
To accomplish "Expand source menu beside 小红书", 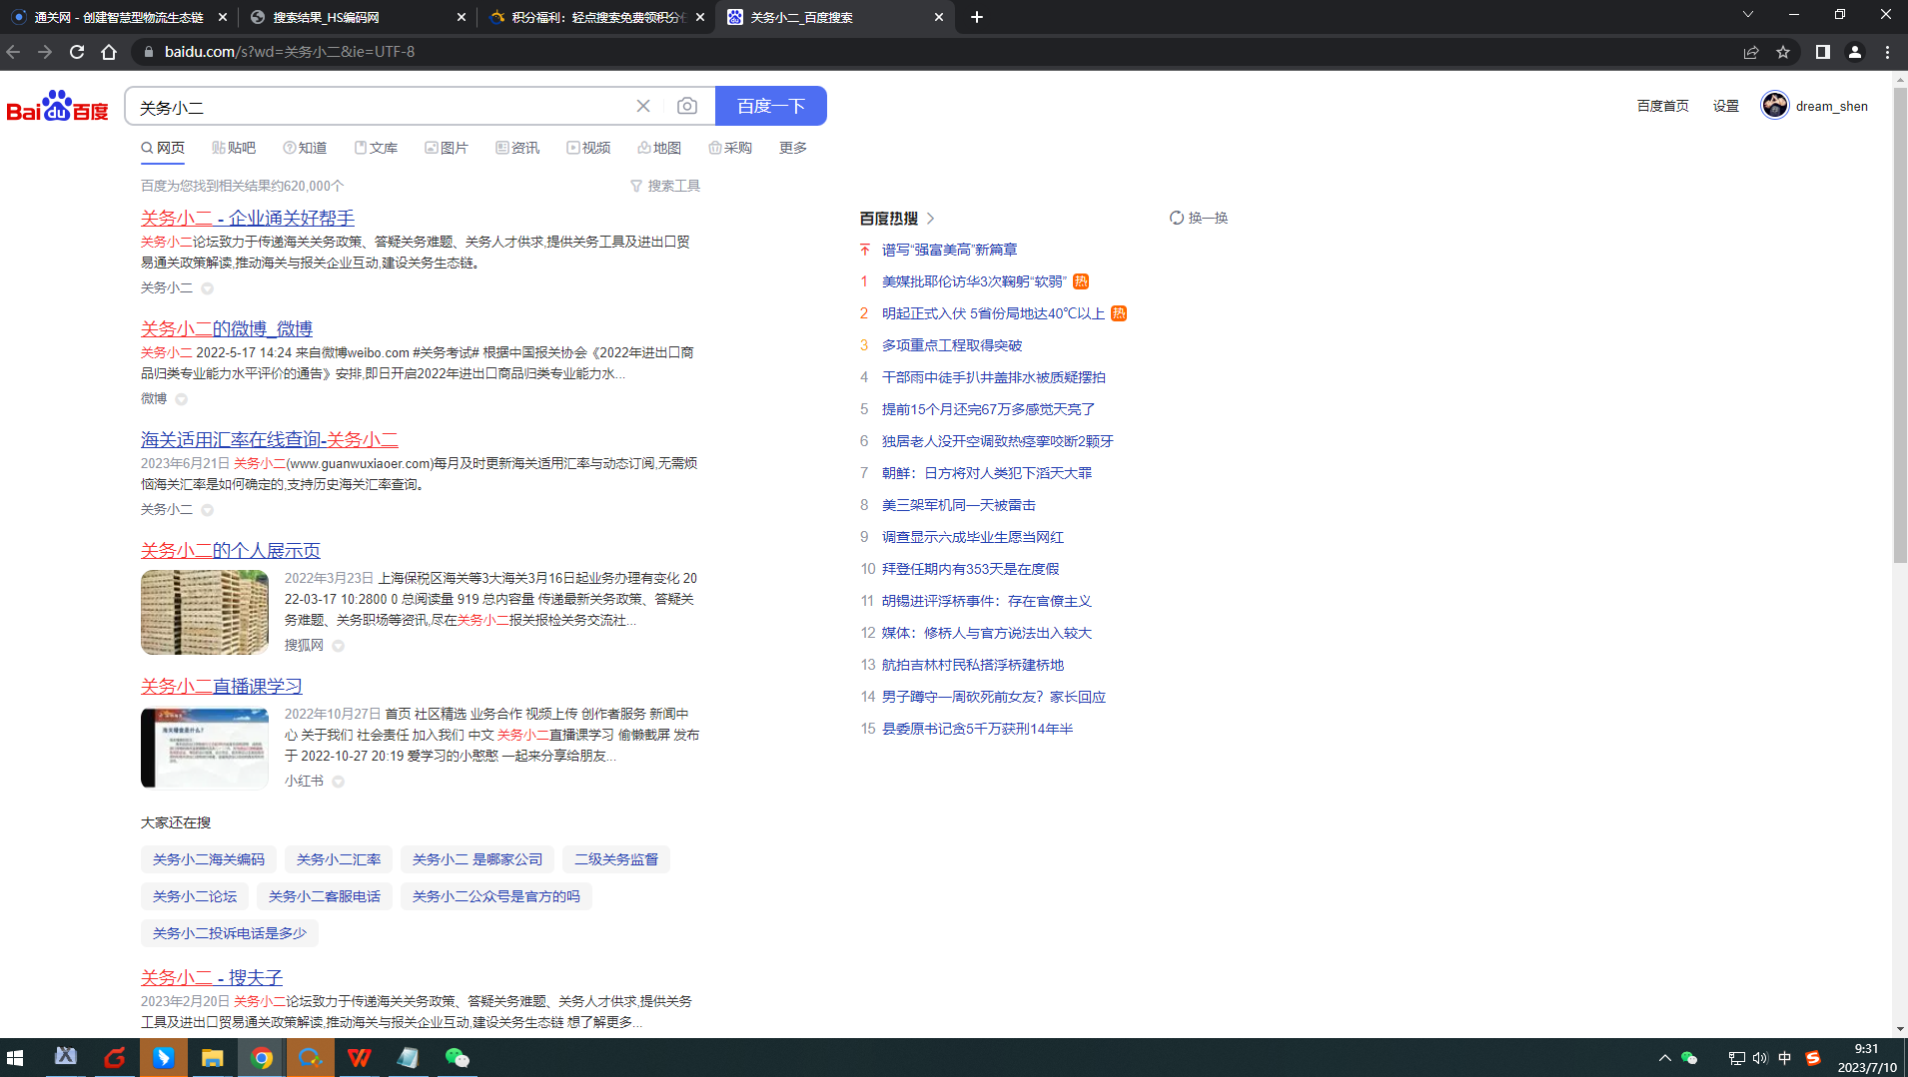I will pyautogui.click(x=339, y=782).
